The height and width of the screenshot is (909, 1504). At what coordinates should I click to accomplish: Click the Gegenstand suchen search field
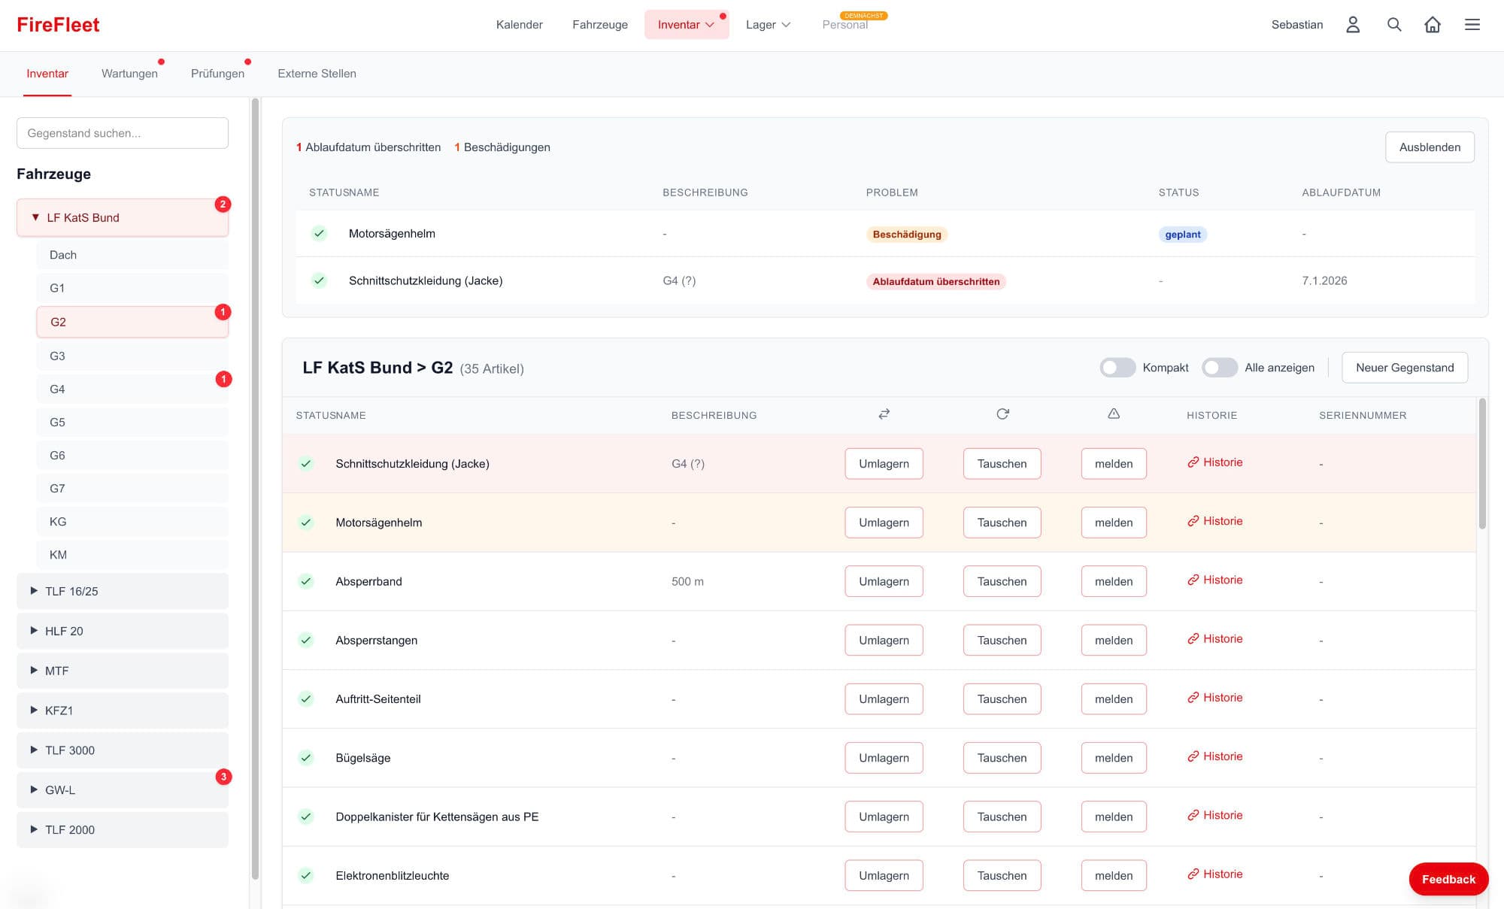click(x=123, y=133)
